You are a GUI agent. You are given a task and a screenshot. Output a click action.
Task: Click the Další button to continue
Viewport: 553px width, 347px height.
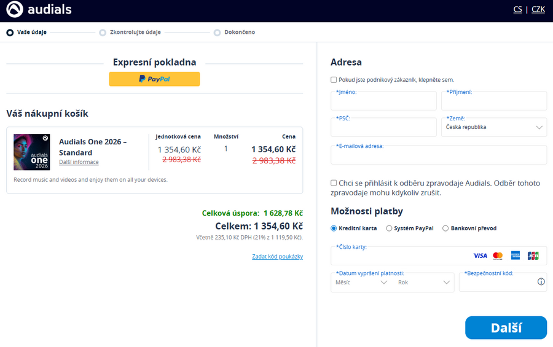click(x=506, y=328)
